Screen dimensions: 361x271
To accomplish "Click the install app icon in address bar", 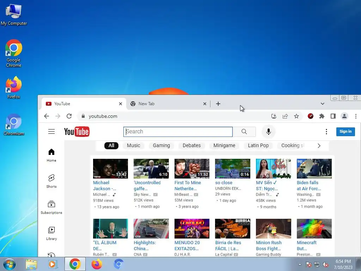I will [274, 116].
